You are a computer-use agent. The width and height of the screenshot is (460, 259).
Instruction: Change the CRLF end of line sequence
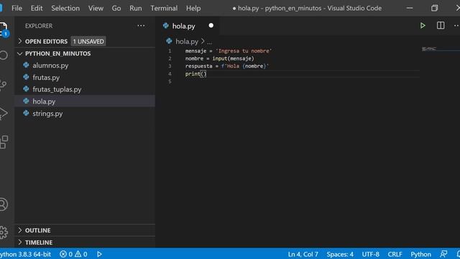[395, 254]
